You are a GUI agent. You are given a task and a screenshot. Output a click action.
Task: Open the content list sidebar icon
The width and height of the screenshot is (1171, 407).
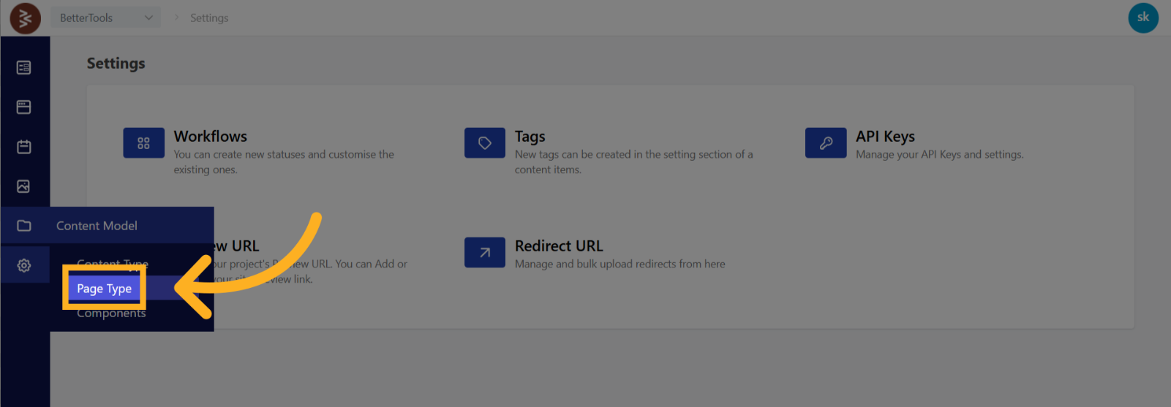tap(24, 68)
